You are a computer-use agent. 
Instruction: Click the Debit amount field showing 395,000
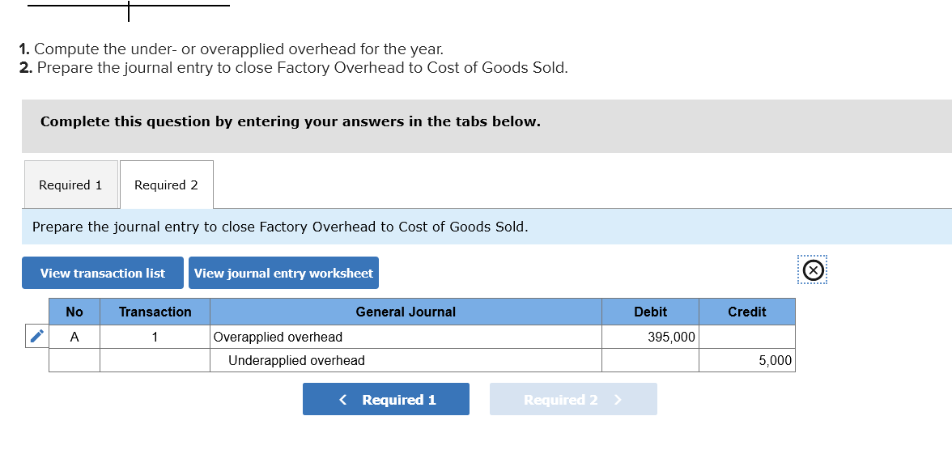point(650,337)
